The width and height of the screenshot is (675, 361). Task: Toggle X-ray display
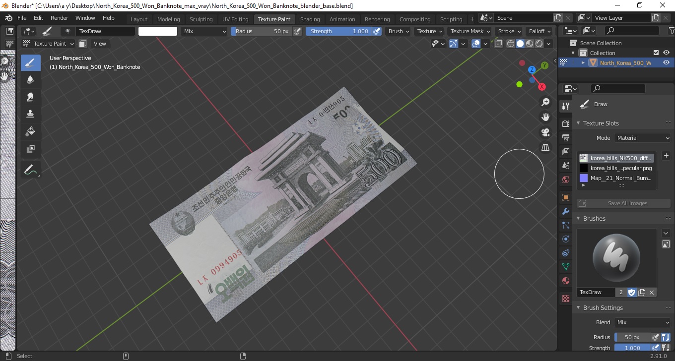click(498, 44)
